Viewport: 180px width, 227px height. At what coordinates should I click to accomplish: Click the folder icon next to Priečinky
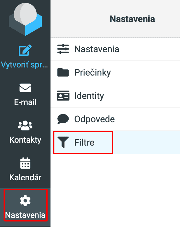[63, 72]
